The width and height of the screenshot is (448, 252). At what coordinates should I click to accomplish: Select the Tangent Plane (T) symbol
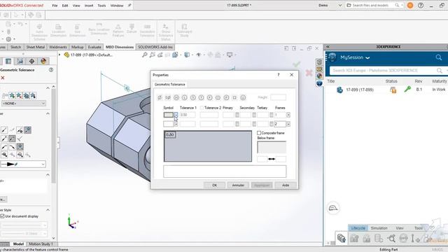click(201, 97)
